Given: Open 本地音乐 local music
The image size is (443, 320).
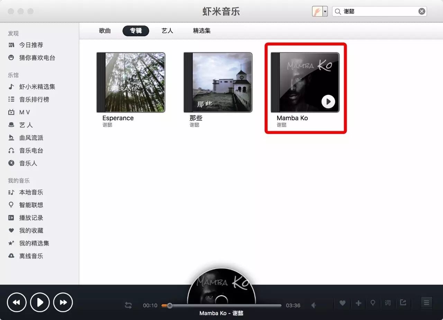Looking at the screenshot, I should coord(31,192).
